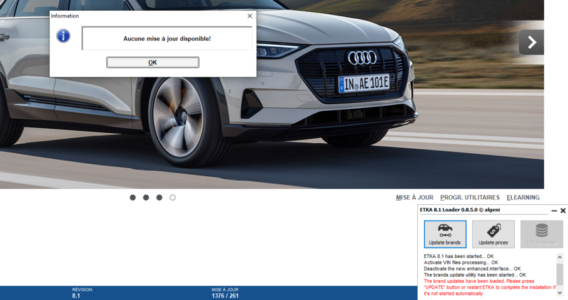Close the Information dialog with X
The image size is (568, 300).
pos(250,16)
